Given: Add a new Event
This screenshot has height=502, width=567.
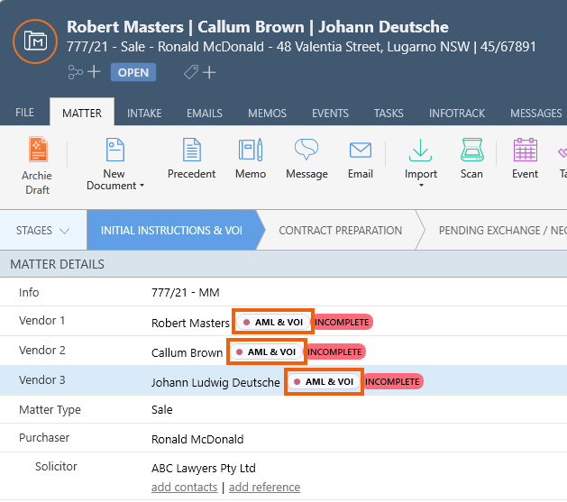Looking at the screenshot, I should pyautogui.click(x=525, y=150).
